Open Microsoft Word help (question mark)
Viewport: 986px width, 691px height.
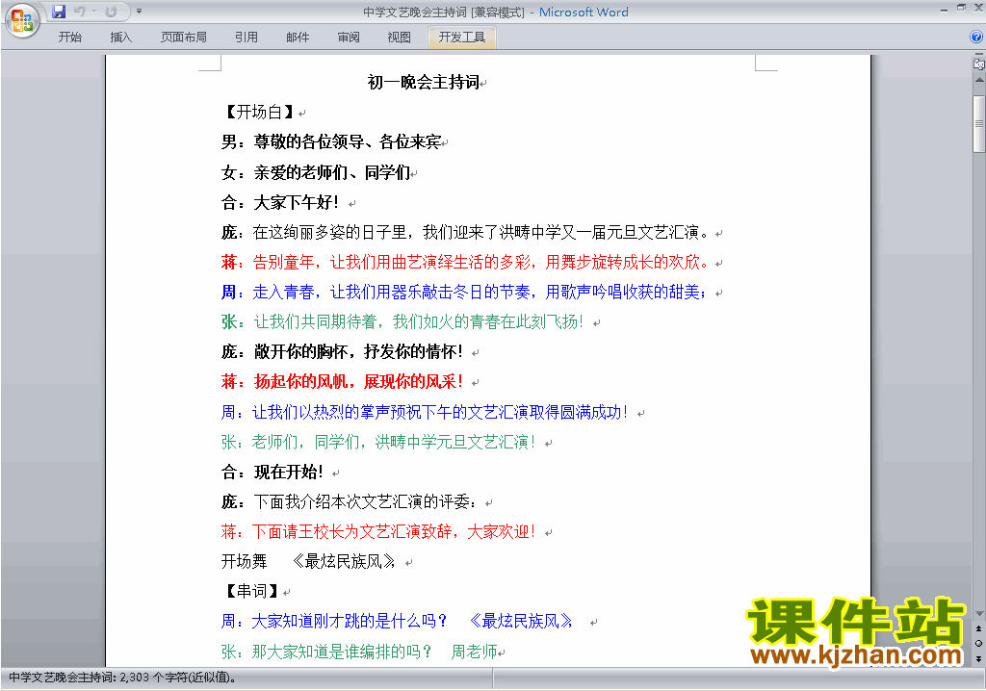coord(976,38)
